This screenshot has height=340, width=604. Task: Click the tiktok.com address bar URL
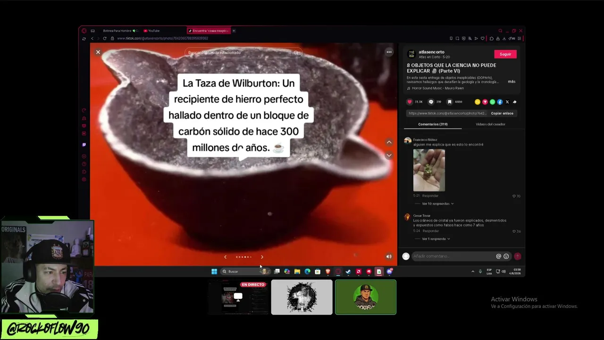pyautogui.click(x=162, y=38)
